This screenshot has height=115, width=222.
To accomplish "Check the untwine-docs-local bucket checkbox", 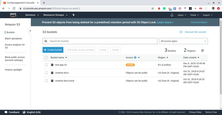I will coord(46,81).
